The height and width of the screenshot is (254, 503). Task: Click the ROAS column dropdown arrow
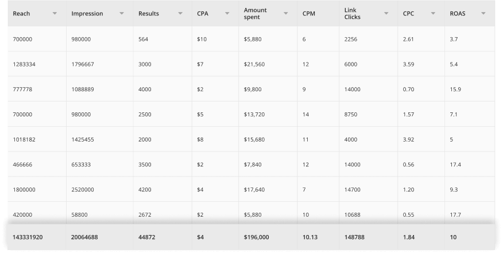coord(483,13)
